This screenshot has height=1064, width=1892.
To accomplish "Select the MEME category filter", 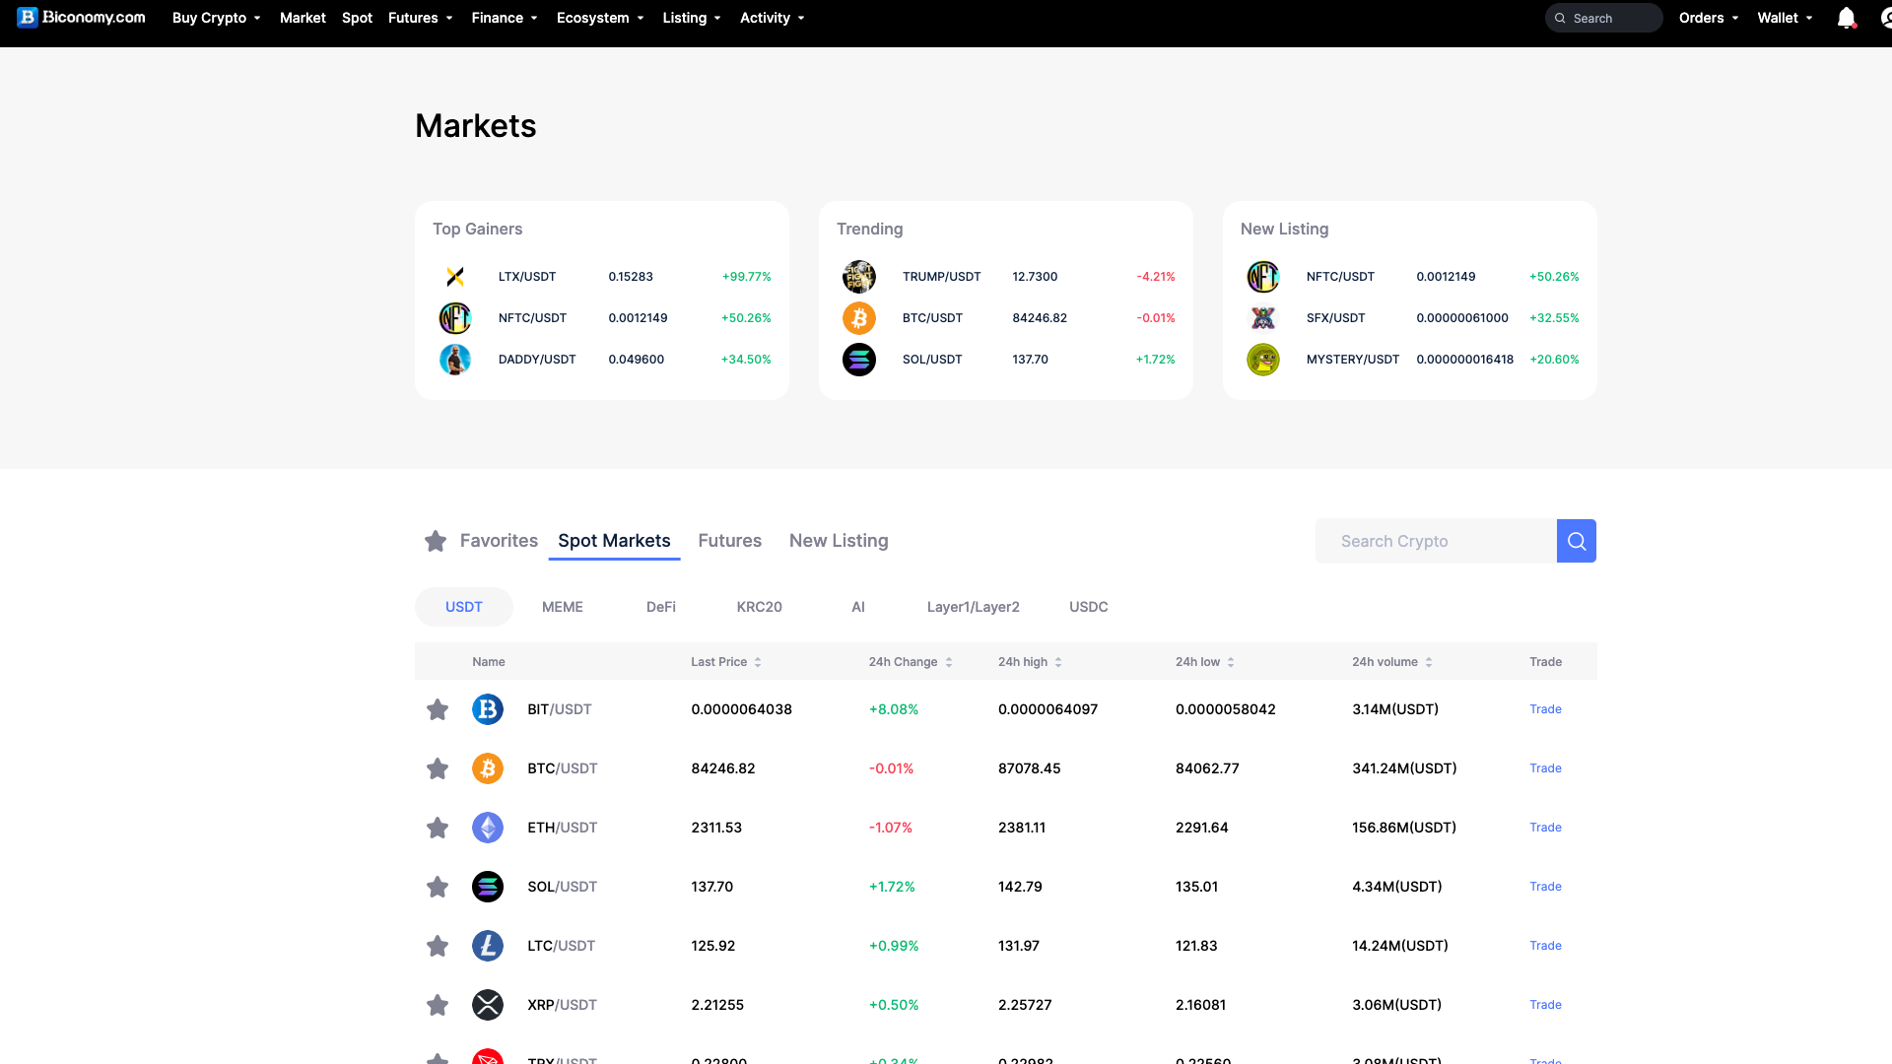I will point(563,607).
